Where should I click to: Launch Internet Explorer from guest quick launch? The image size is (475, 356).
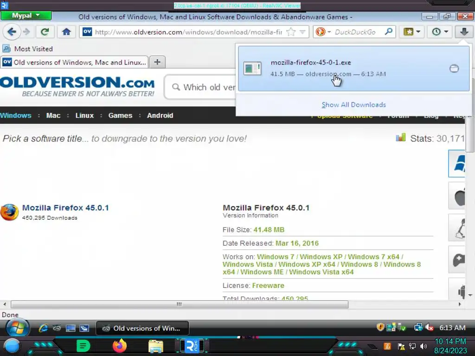click(43, 328)
